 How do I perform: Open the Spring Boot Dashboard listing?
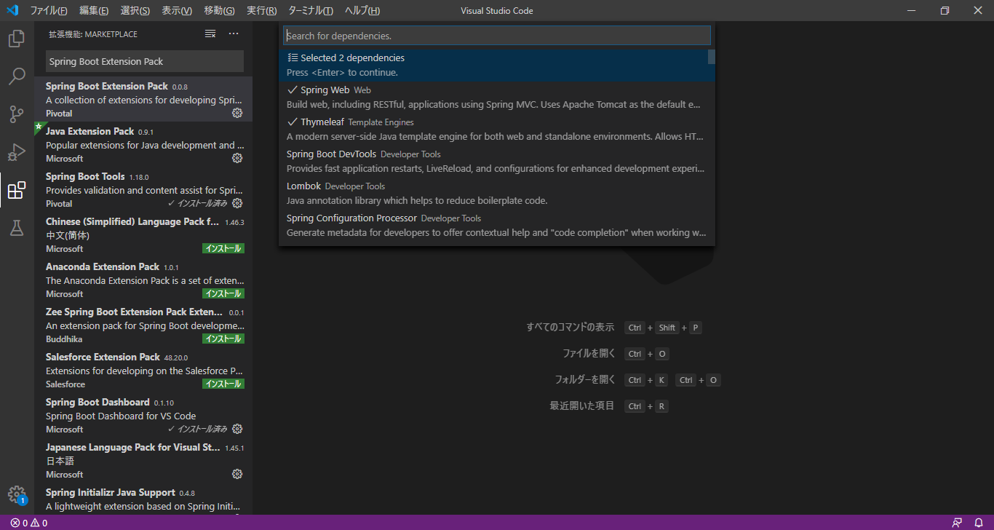143,416
